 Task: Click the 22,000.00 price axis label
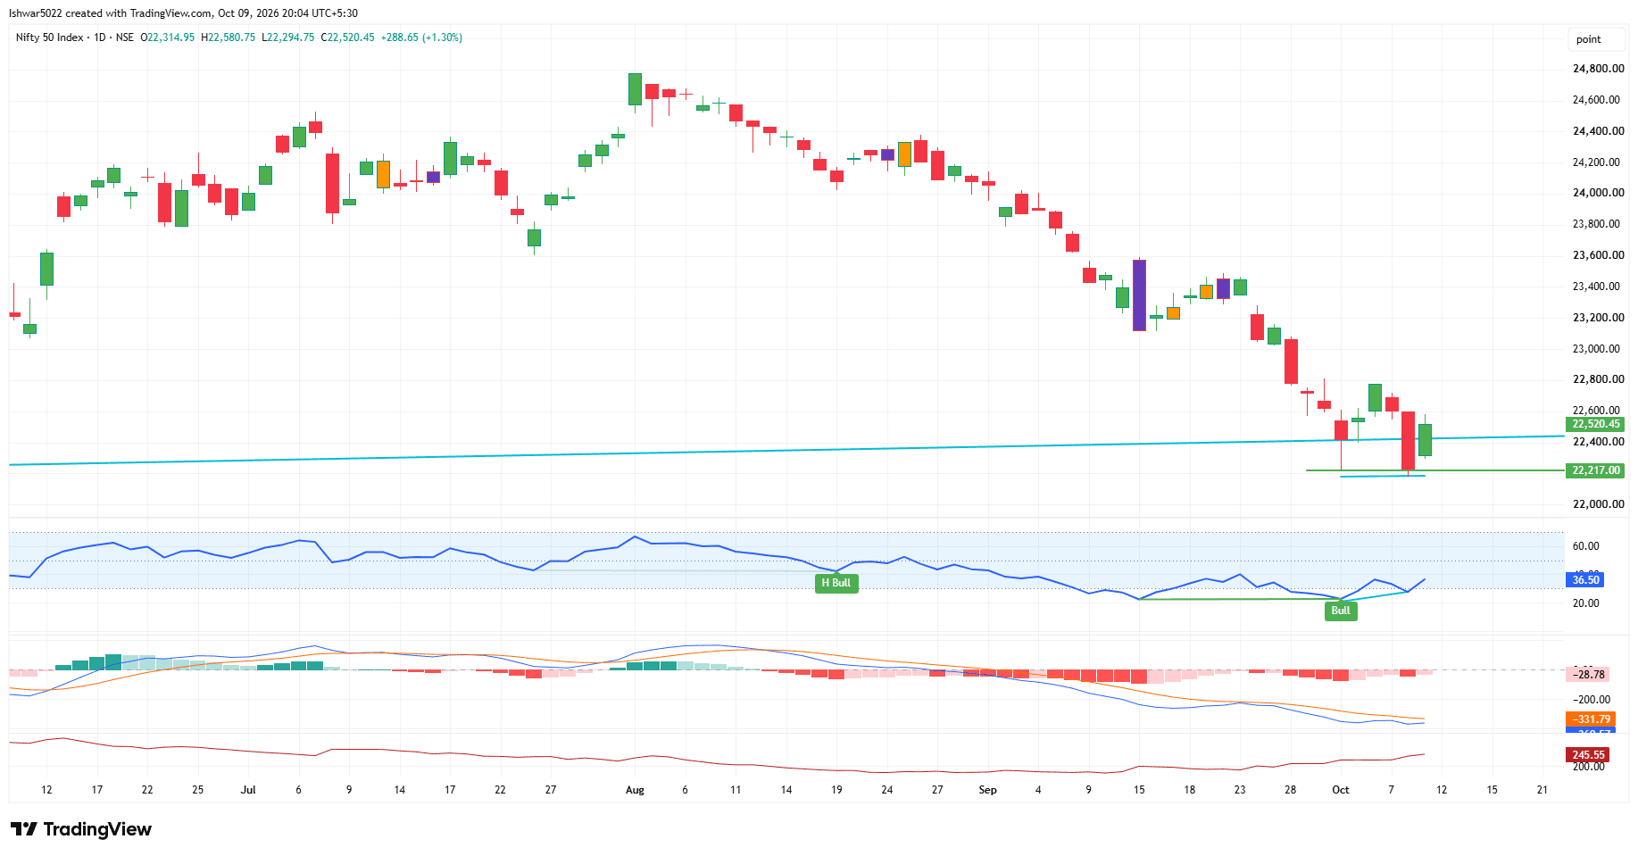click(x=1597, y=504)
